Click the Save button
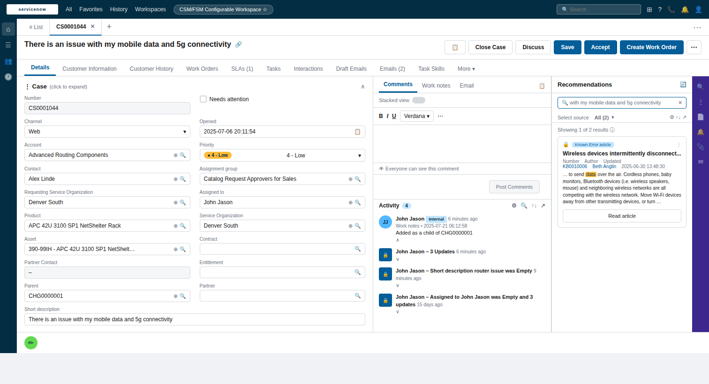The width and height of the screenshot is (709, 384). tap(567, 47)
